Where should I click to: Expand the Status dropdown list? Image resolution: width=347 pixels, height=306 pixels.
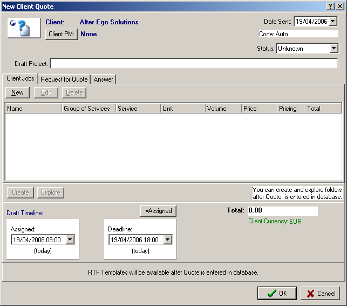tap(334, 49)
